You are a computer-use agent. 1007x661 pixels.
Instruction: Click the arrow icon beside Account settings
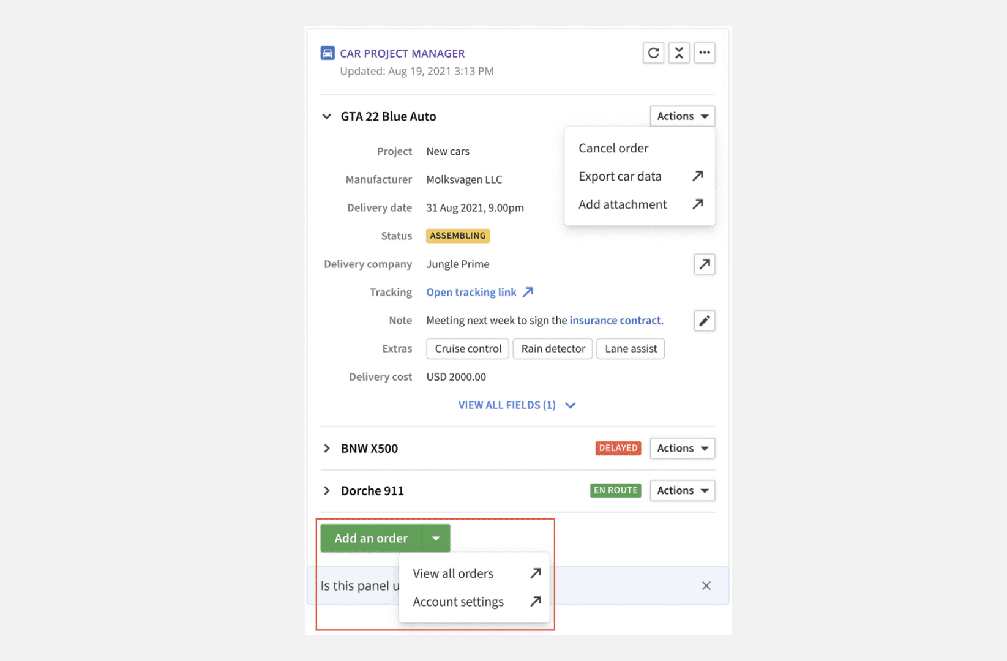coord(536,602)
